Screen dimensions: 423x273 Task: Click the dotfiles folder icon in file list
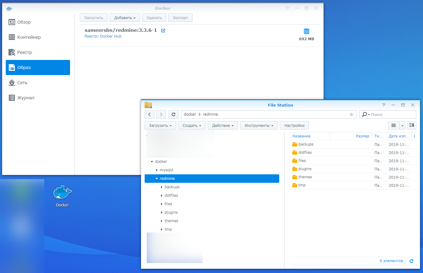click(x=294, y=153)
